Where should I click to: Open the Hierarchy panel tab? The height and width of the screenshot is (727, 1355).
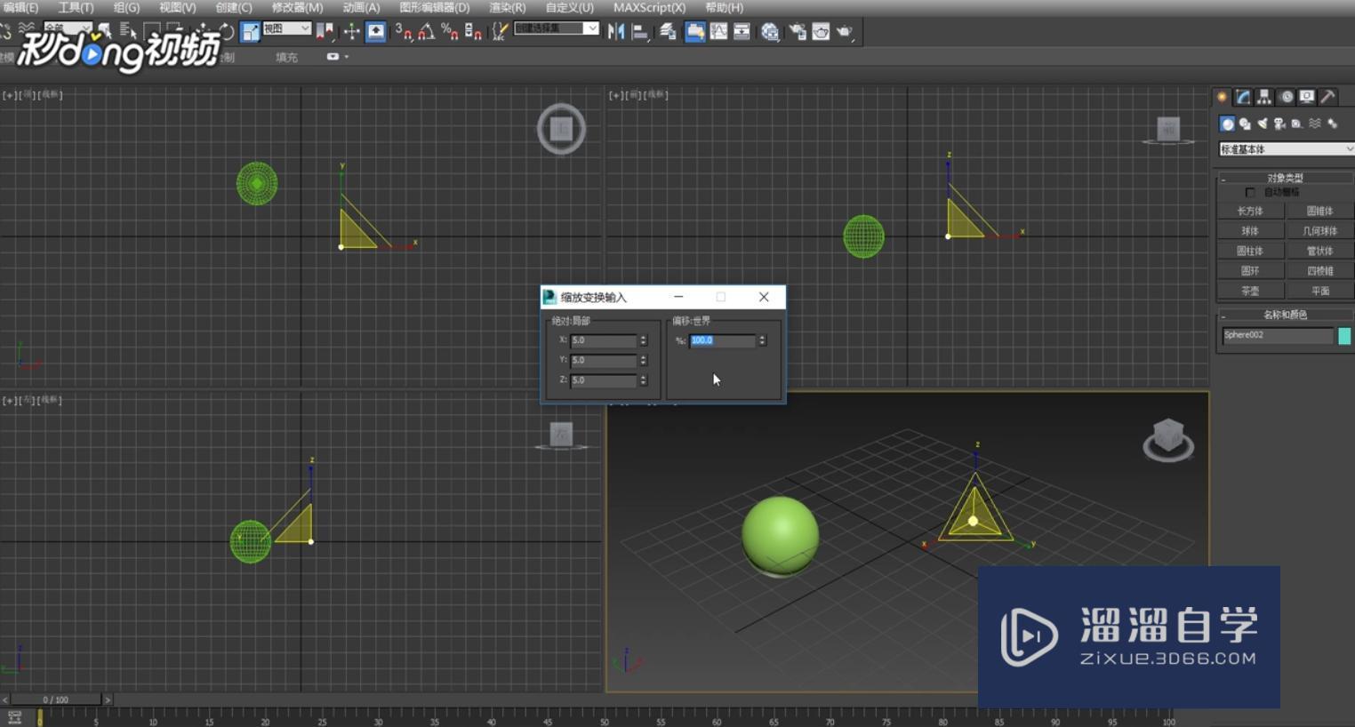(x=1263, y=97)
